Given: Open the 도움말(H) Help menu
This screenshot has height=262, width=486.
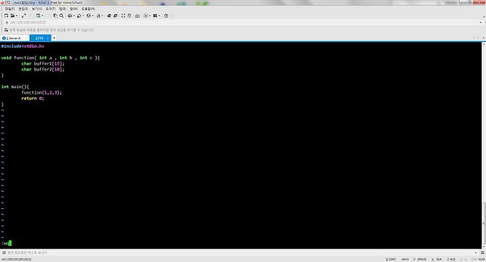Looking at the screenshot, I should (88, 9).
